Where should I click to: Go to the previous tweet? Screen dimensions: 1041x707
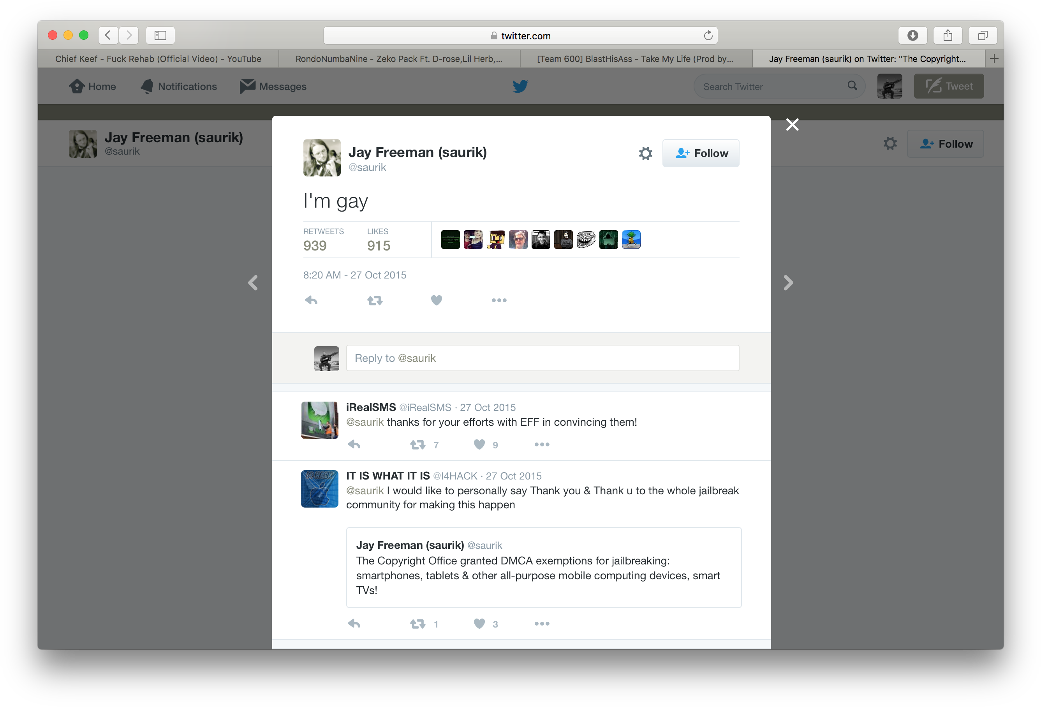tap(253, 283)
